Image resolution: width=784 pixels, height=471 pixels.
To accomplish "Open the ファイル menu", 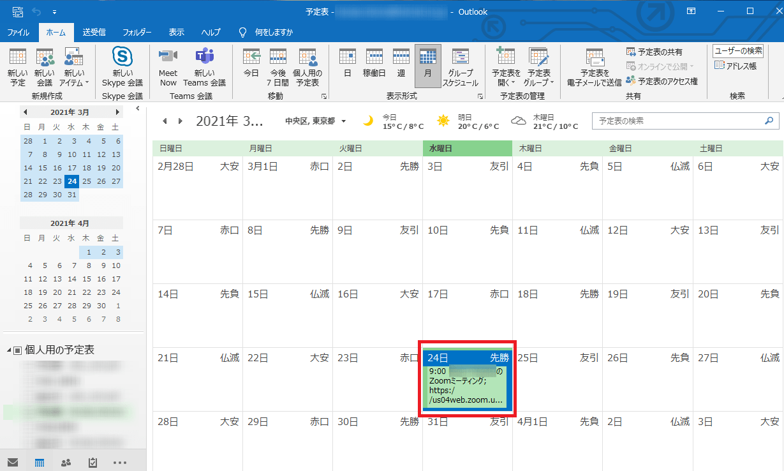I will 18,31.
